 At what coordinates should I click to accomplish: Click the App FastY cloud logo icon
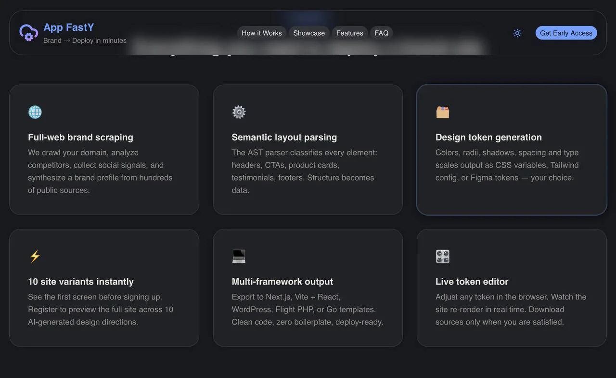coord(28,33)
